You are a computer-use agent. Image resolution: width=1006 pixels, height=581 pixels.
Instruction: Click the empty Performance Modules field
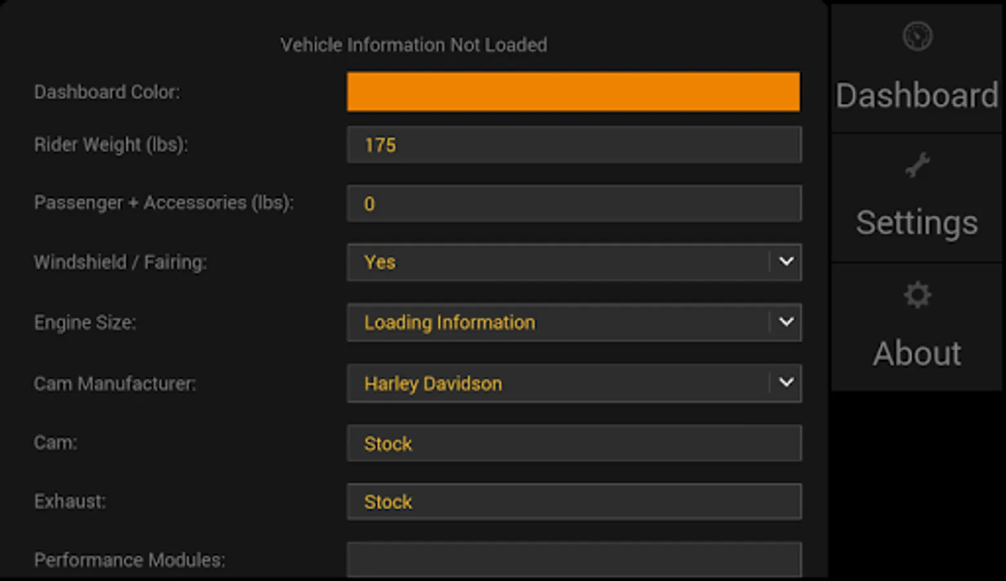[573, 559]
